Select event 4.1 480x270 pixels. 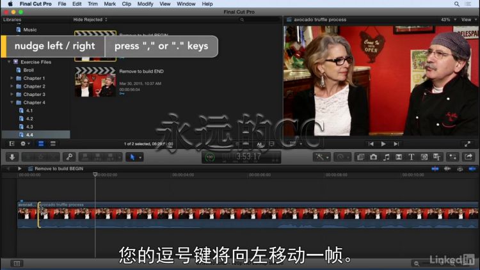[29, 111]
